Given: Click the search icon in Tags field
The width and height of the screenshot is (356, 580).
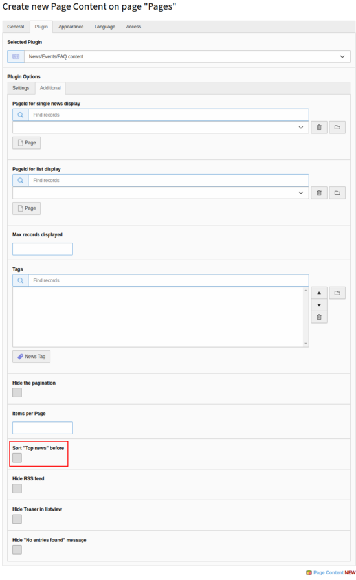Looking at the screenshot, I should tap(21, 280).
